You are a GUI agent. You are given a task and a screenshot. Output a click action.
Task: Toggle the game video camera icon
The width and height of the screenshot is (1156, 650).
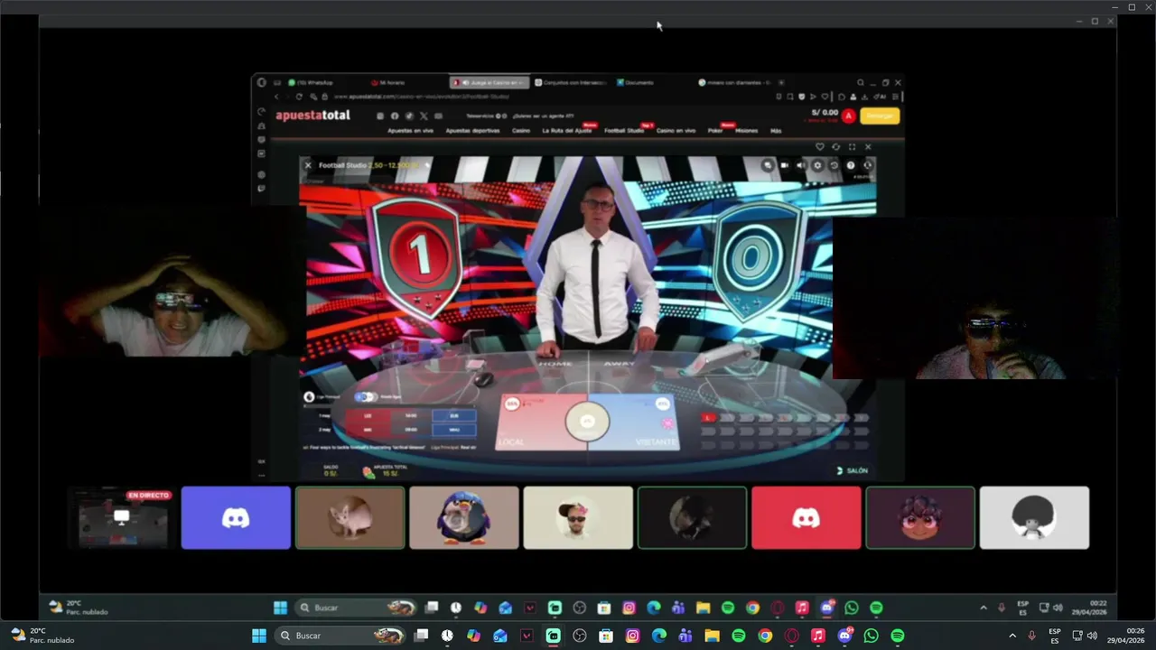[x=784, y=165]
